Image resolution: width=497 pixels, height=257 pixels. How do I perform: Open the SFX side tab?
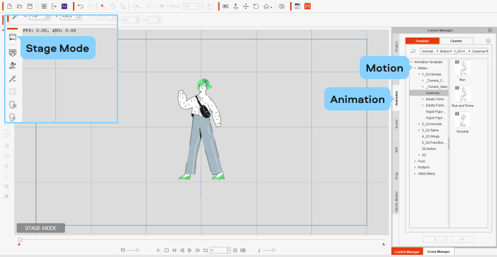click(396, 150)
